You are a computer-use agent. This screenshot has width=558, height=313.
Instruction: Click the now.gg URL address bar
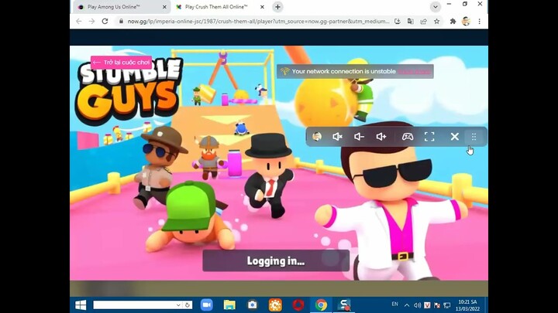pos(258,22)
